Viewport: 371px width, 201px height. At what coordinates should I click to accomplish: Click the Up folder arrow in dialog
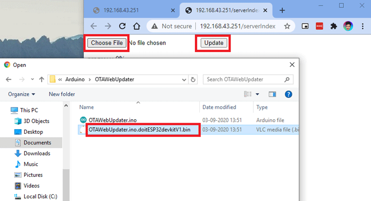[41, 79]
